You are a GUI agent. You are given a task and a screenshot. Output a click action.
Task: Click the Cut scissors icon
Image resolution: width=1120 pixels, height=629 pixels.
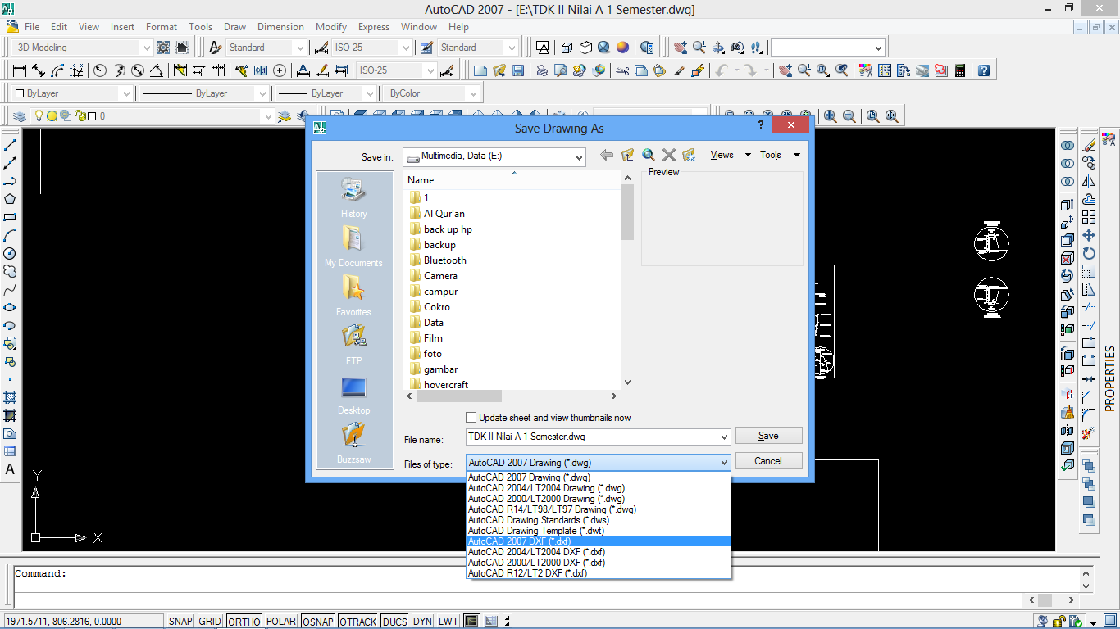(622, 70)
